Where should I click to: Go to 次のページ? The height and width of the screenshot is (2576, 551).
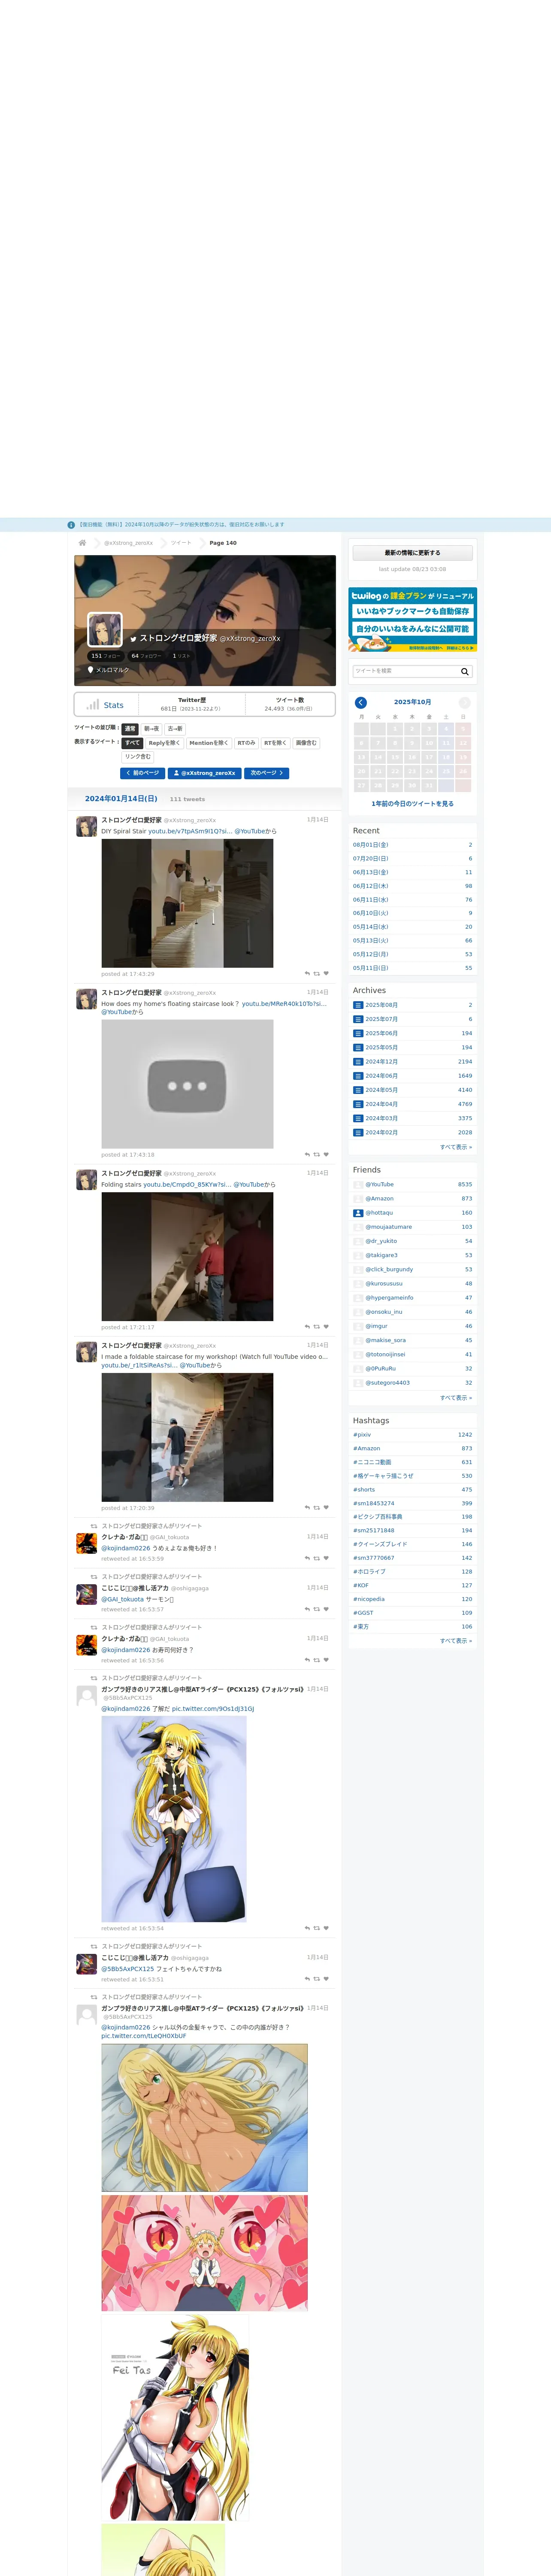267,773
